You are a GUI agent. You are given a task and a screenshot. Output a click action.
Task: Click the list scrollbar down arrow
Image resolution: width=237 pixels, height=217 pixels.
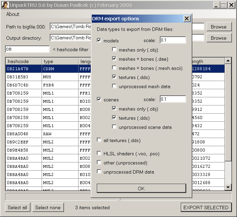[x=228, y=187]
